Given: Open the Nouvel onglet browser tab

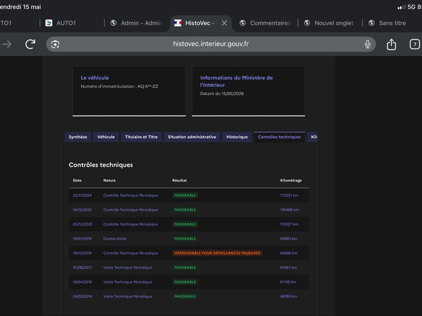Looking at the screenshot, I should click(329, 23).
